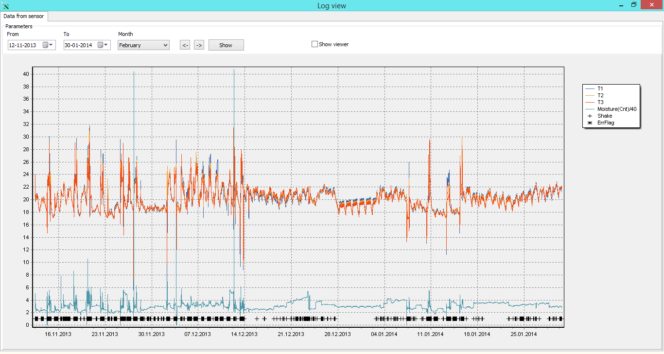The image size is (664, 354).
Task: Click the Moisture(Cnt)/40 legend entry
Action: [616, 109]
